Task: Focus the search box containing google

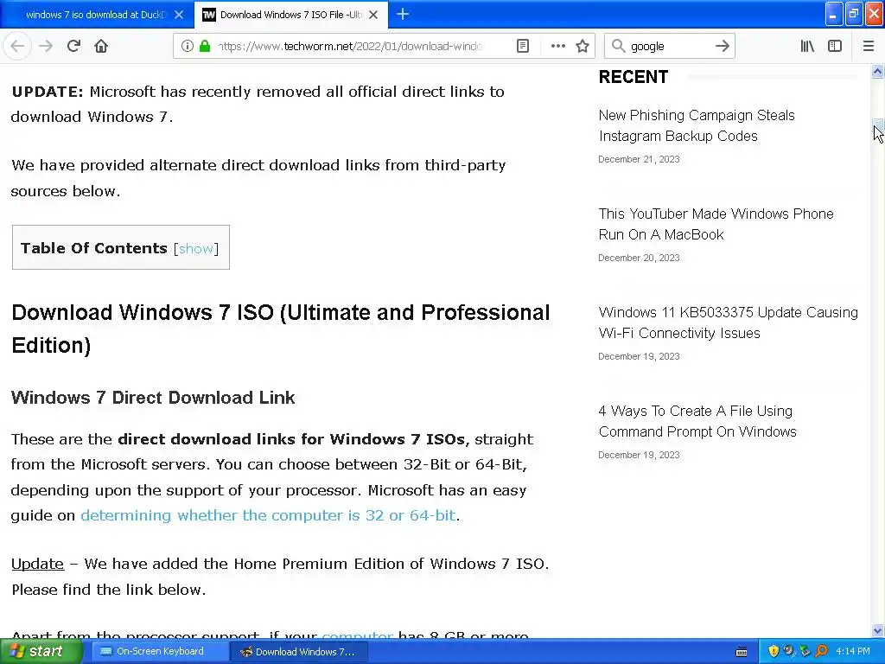Action: (670, 46)
